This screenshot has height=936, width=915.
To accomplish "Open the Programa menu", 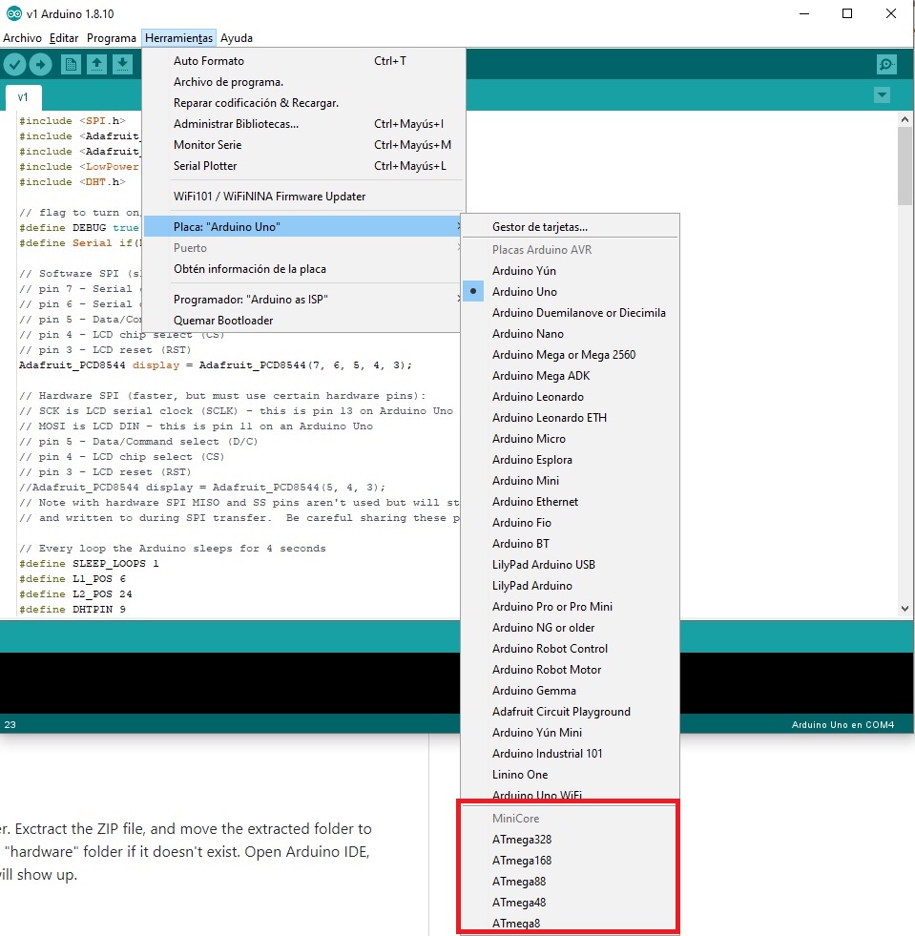I will 111,38.
